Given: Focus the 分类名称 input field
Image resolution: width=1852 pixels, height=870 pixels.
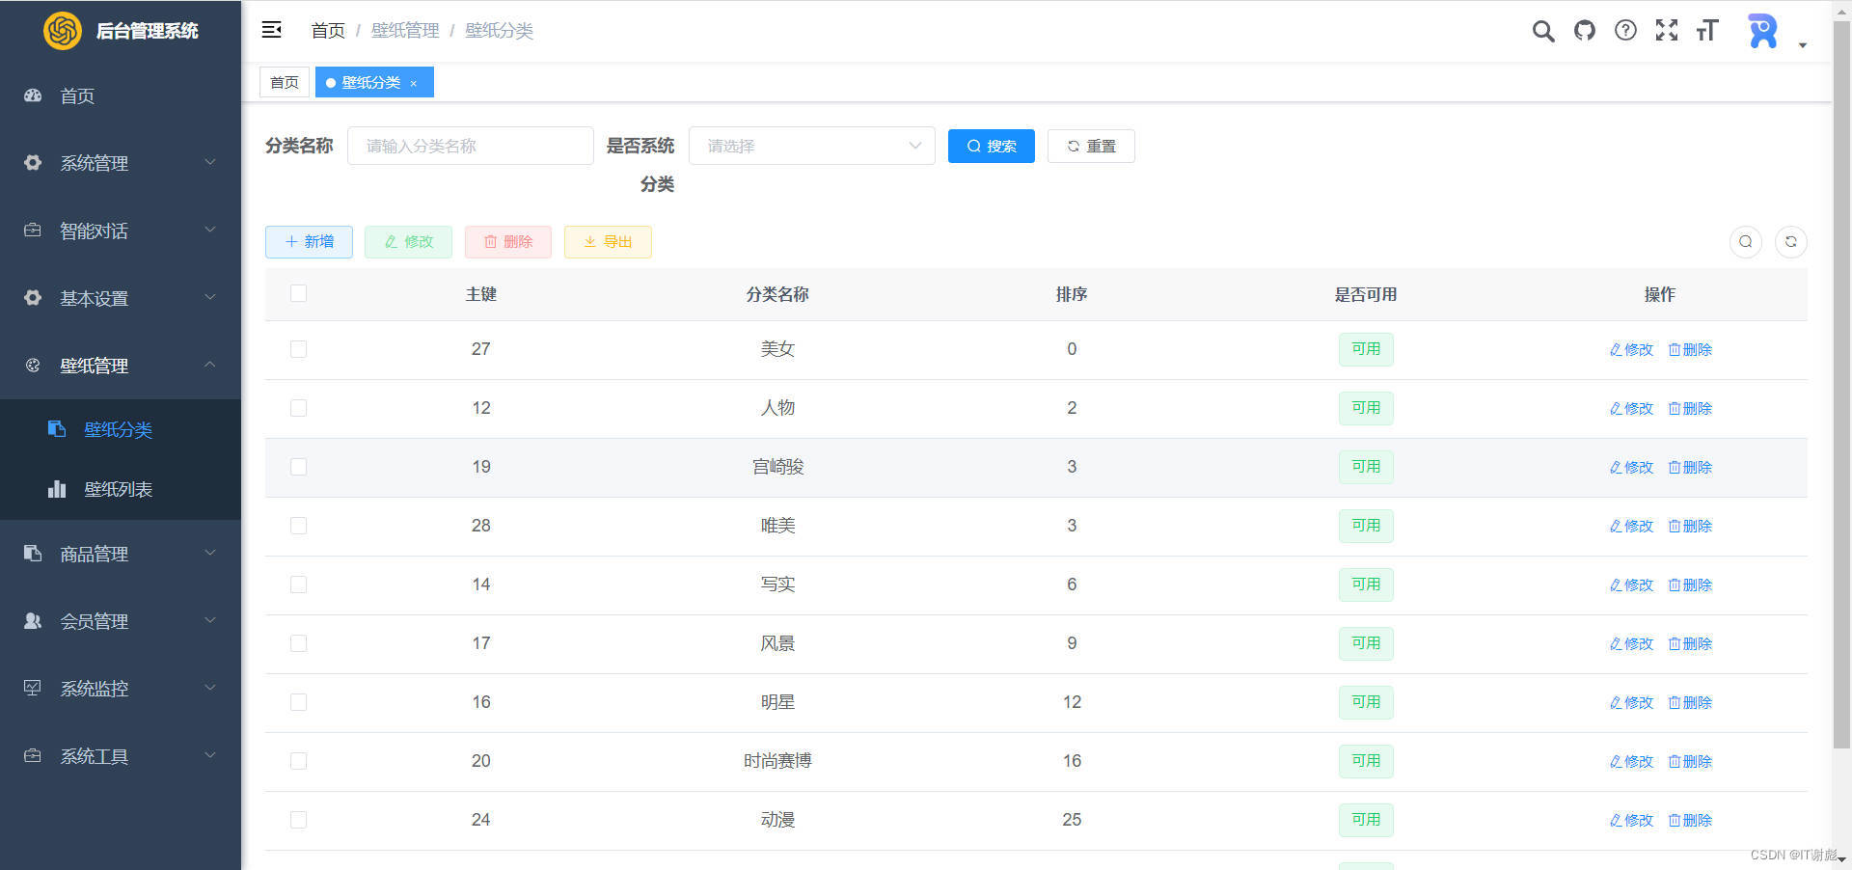Looking at the screenshot, I should (x=470, y=146).
